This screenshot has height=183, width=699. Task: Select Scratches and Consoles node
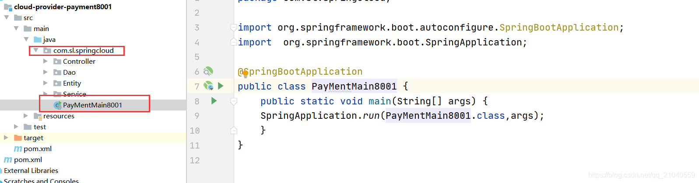[x=41, y=180]
